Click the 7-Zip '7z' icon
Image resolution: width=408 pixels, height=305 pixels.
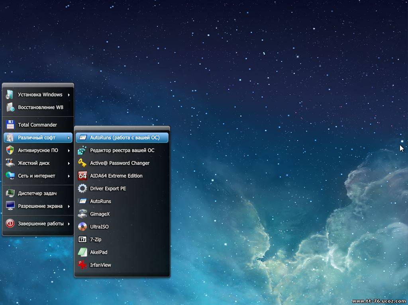[82, 239]
